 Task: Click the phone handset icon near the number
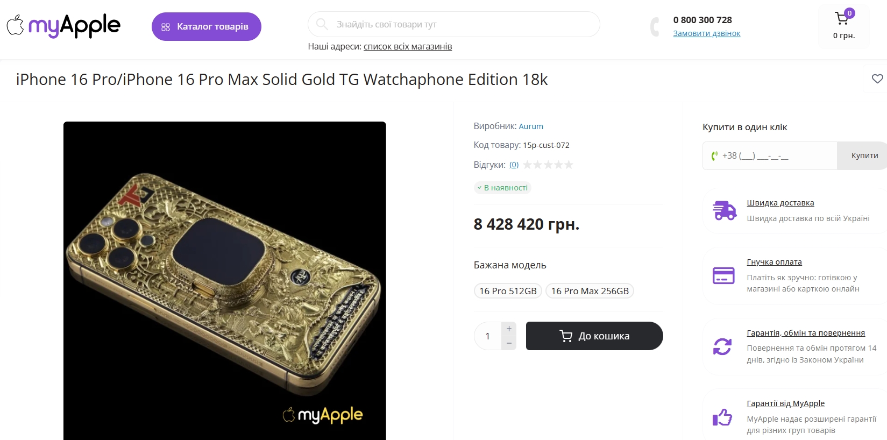655,26
